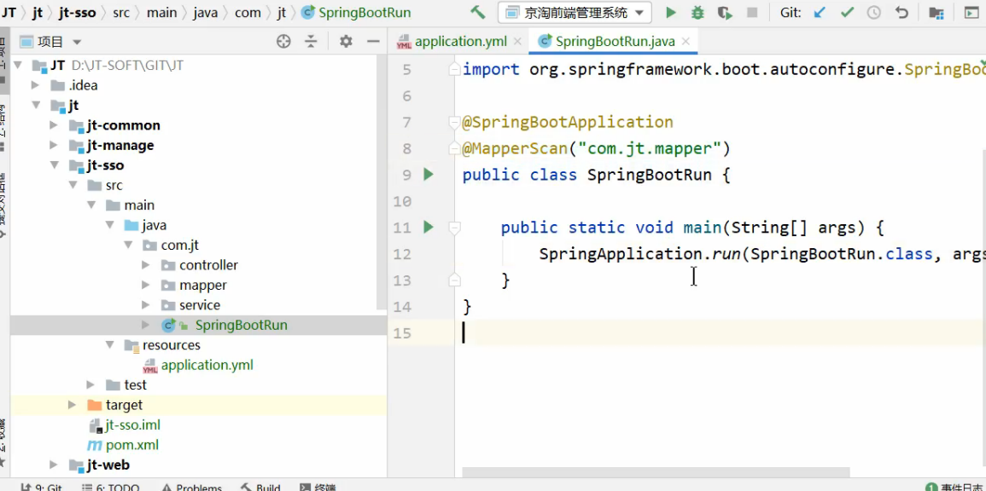
Task: Click main in the breadcrumb path
Action: [161, 12]
